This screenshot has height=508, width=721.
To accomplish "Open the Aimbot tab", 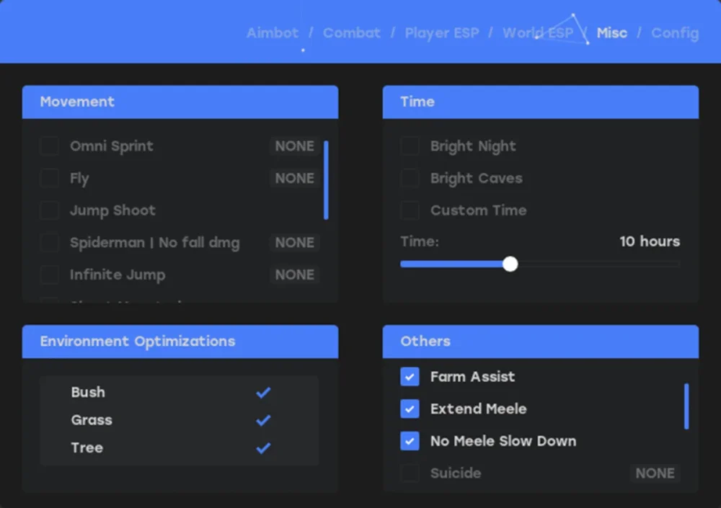I will coord(273,33).
